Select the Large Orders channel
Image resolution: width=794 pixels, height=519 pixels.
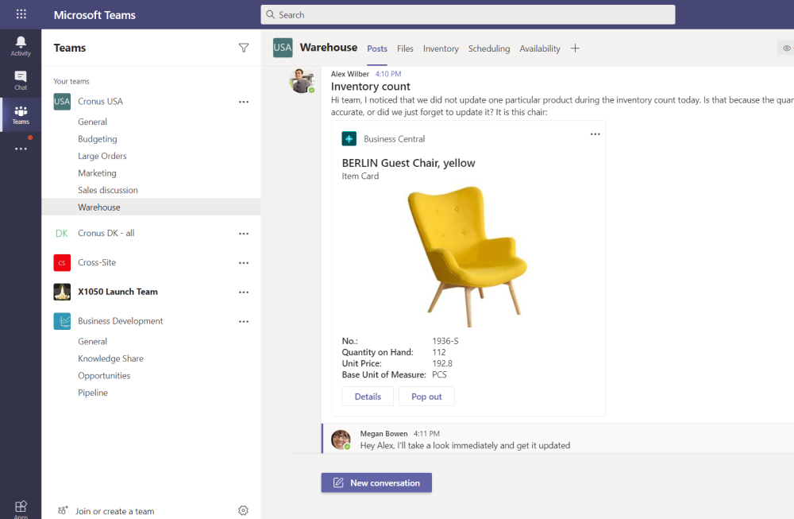point(102,156)
